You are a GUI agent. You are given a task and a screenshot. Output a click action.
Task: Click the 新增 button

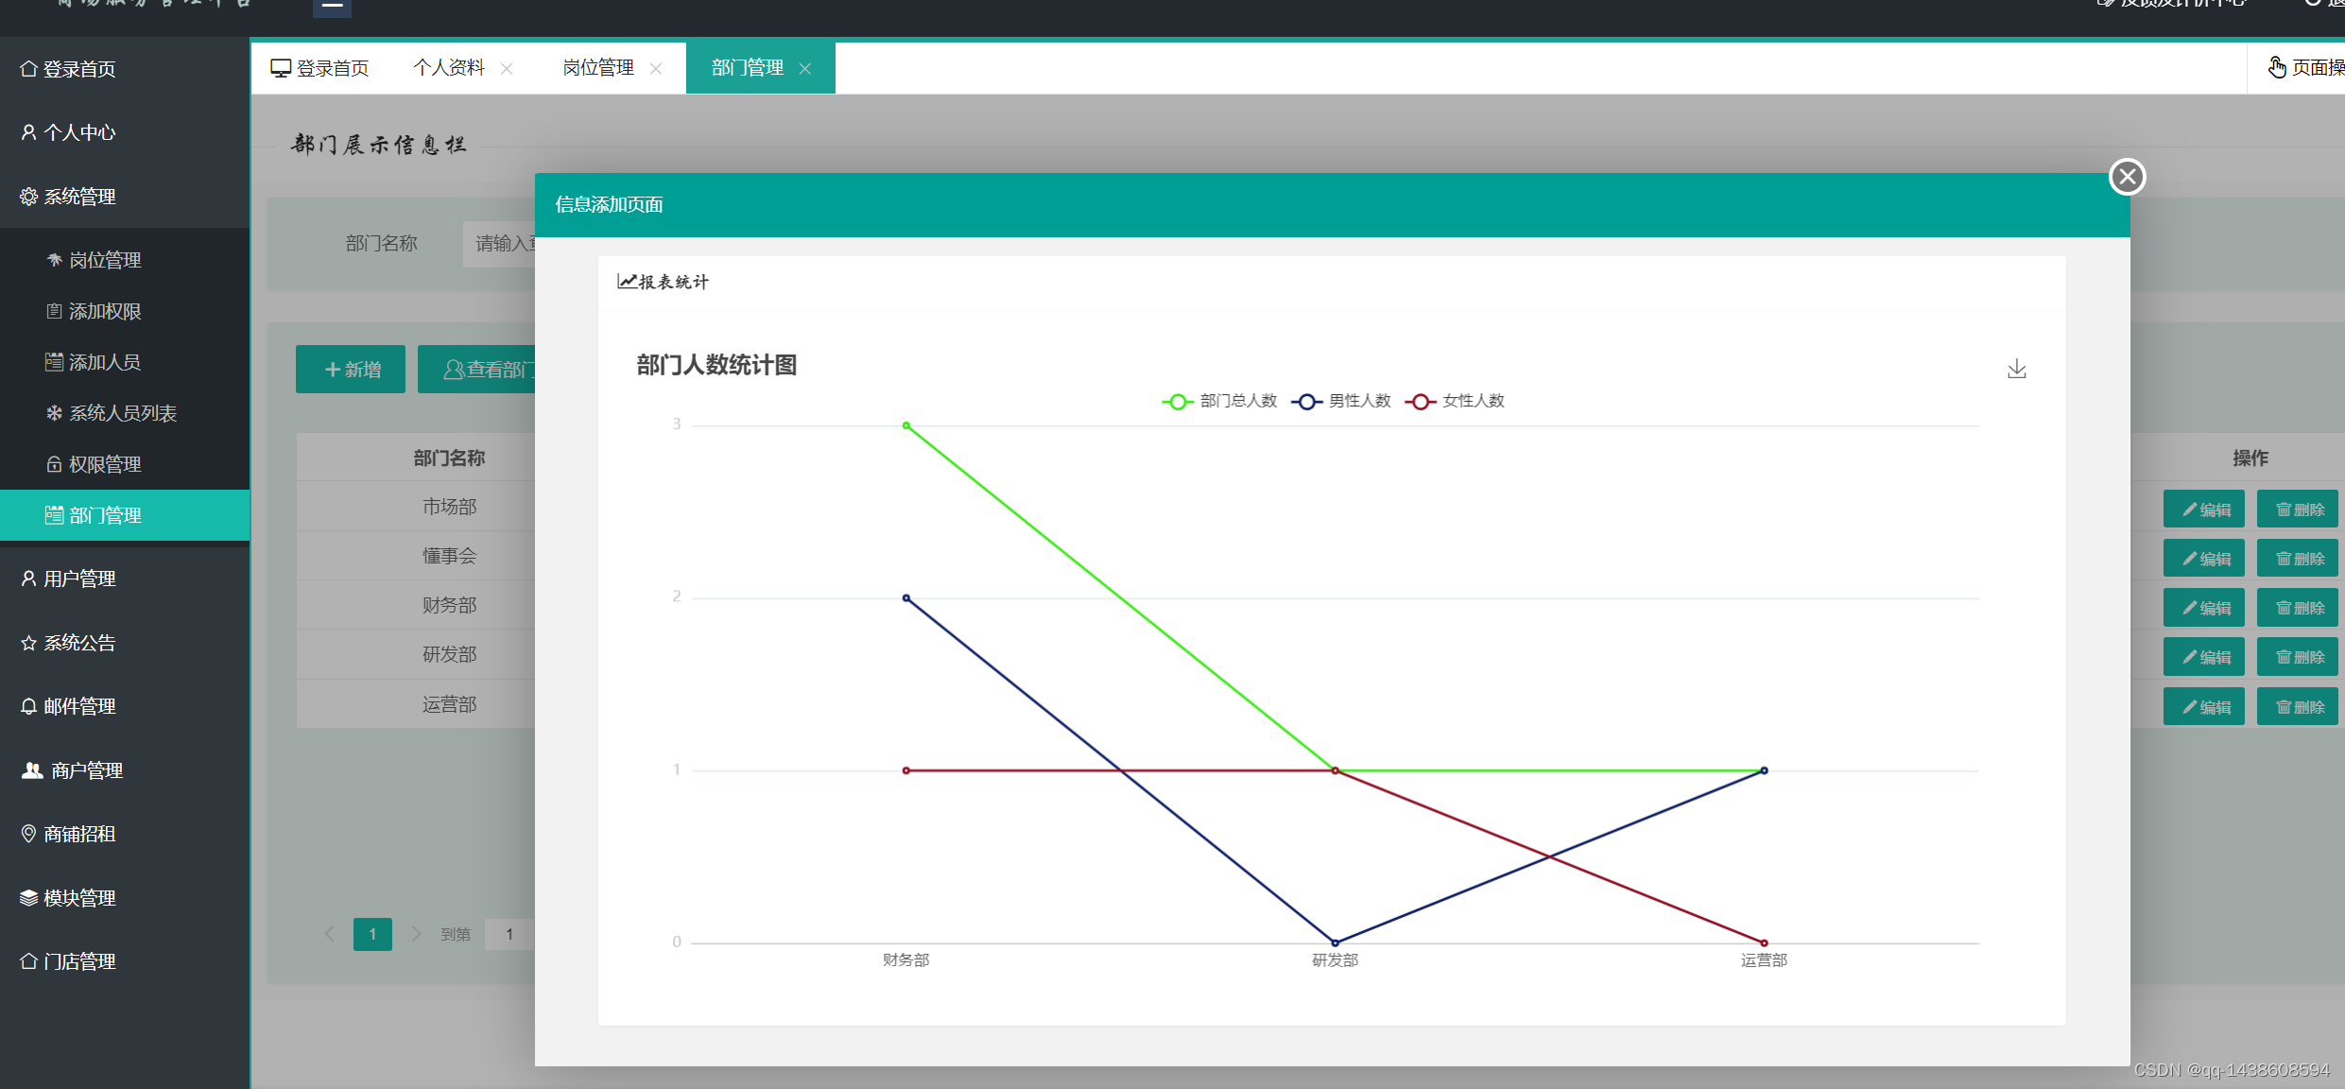(351, 369)
